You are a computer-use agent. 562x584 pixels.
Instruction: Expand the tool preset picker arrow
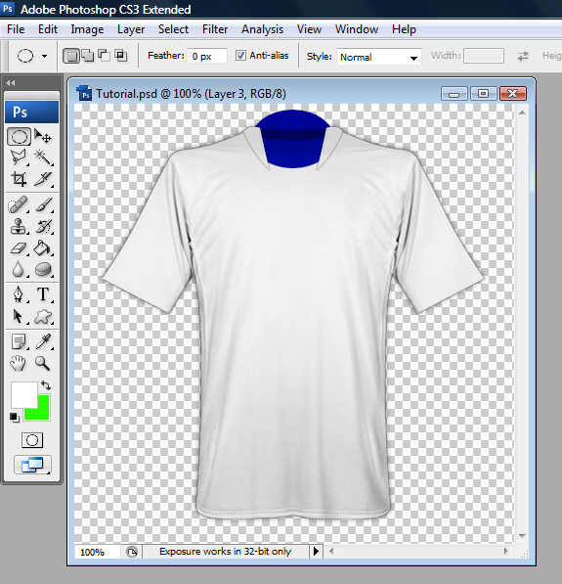click(x=44, y=56)
